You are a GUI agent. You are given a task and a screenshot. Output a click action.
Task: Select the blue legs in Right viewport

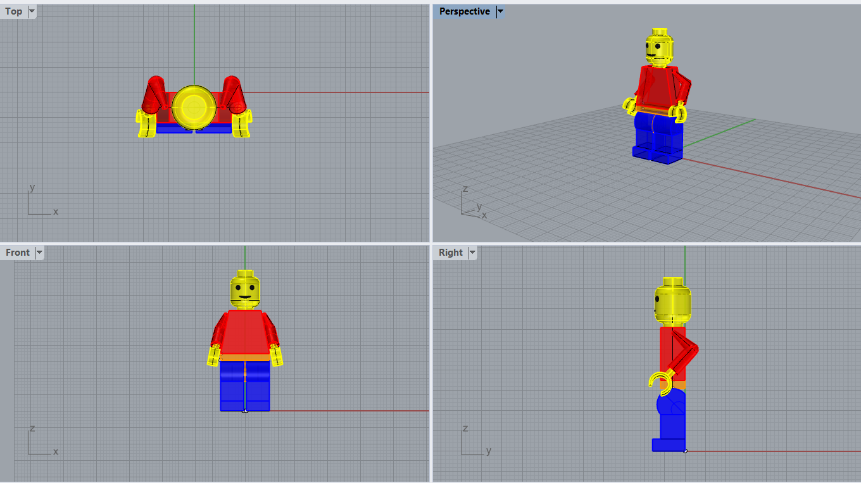pyautogui.click(x=671, y=420)
